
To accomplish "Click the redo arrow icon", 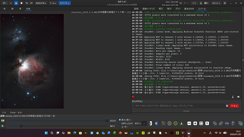I will [31, 3].
